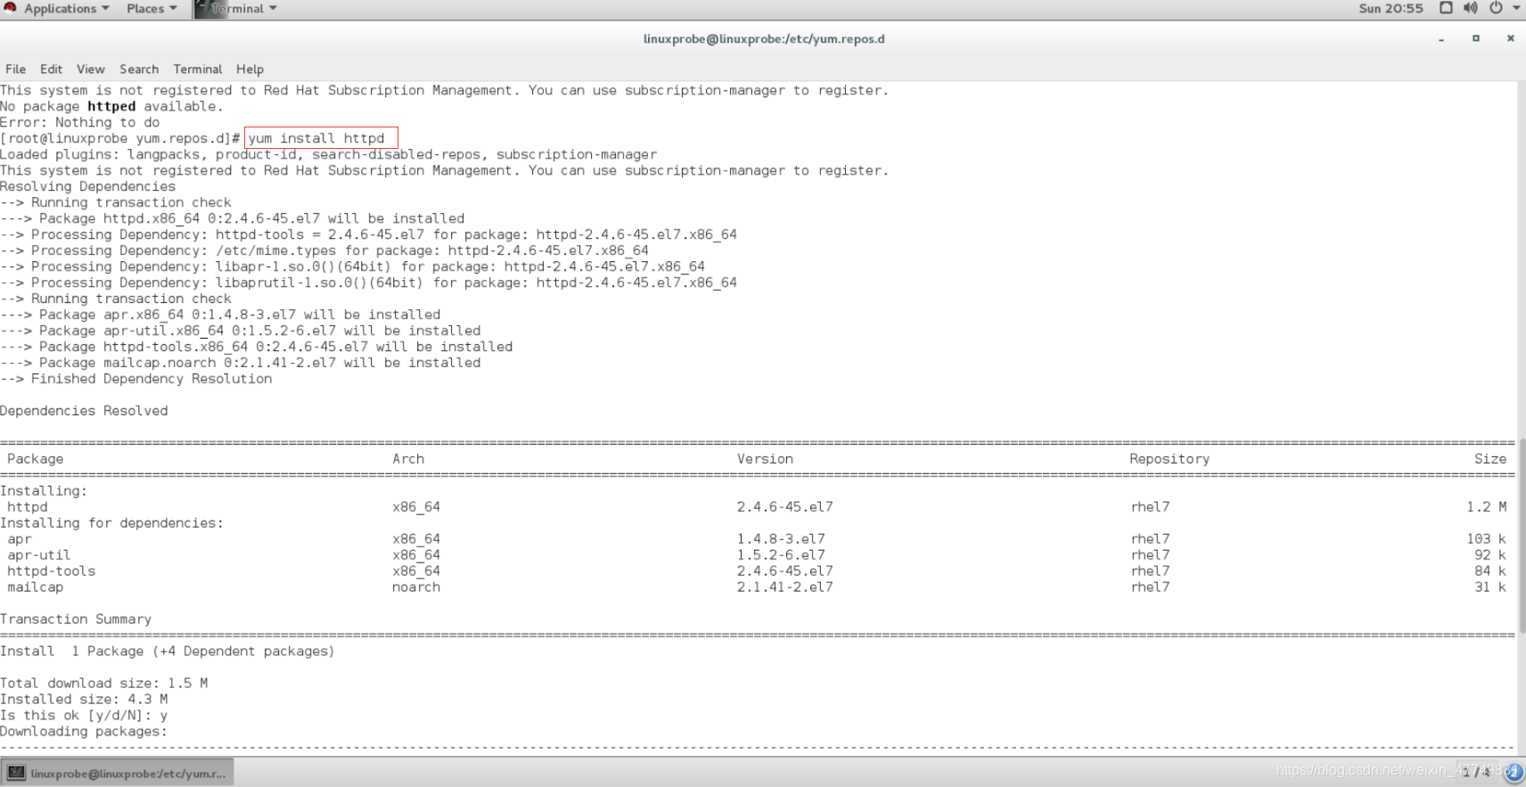
Task: Click the 'Package' column header
Action: 36,459
